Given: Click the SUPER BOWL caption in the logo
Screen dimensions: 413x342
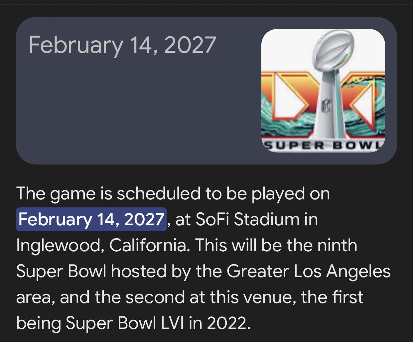Looking at the screenshot, I should point(323,145).
